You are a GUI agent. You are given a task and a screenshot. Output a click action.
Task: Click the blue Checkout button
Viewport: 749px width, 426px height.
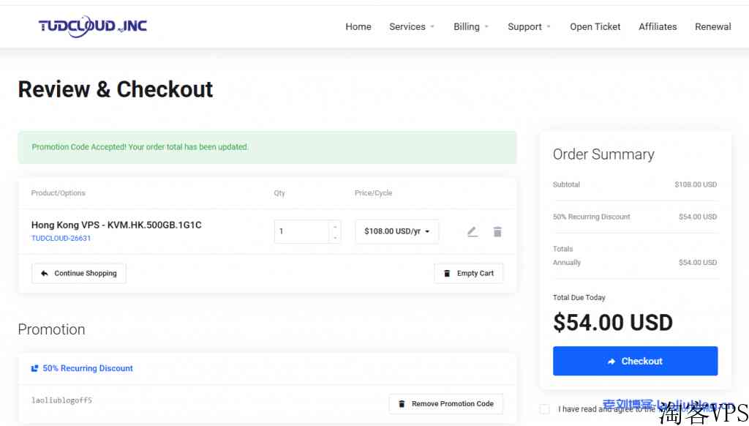tap(635, 361)
